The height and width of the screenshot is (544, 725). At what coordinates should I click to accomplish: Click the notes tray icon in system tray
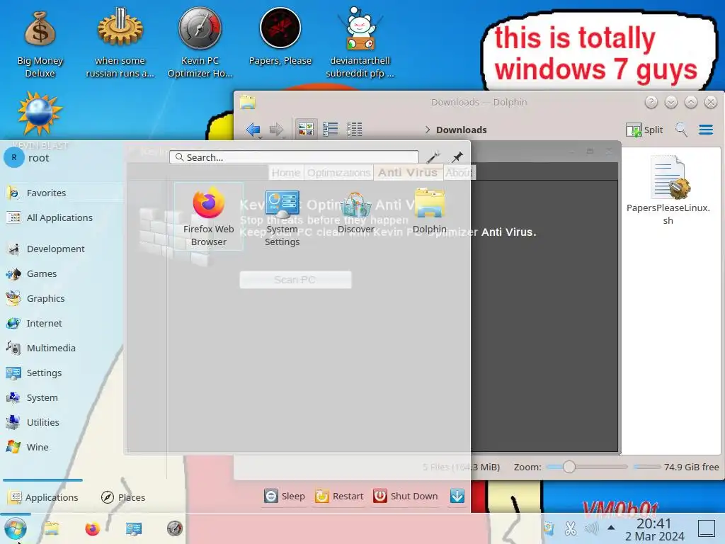[549, 528]
